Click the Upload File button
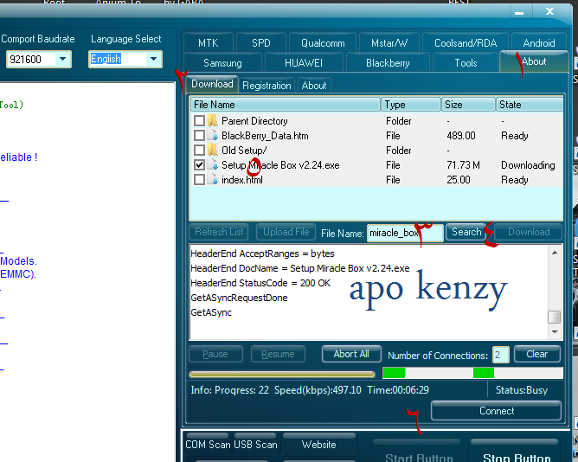578x462 pixels. pos(286,232)
